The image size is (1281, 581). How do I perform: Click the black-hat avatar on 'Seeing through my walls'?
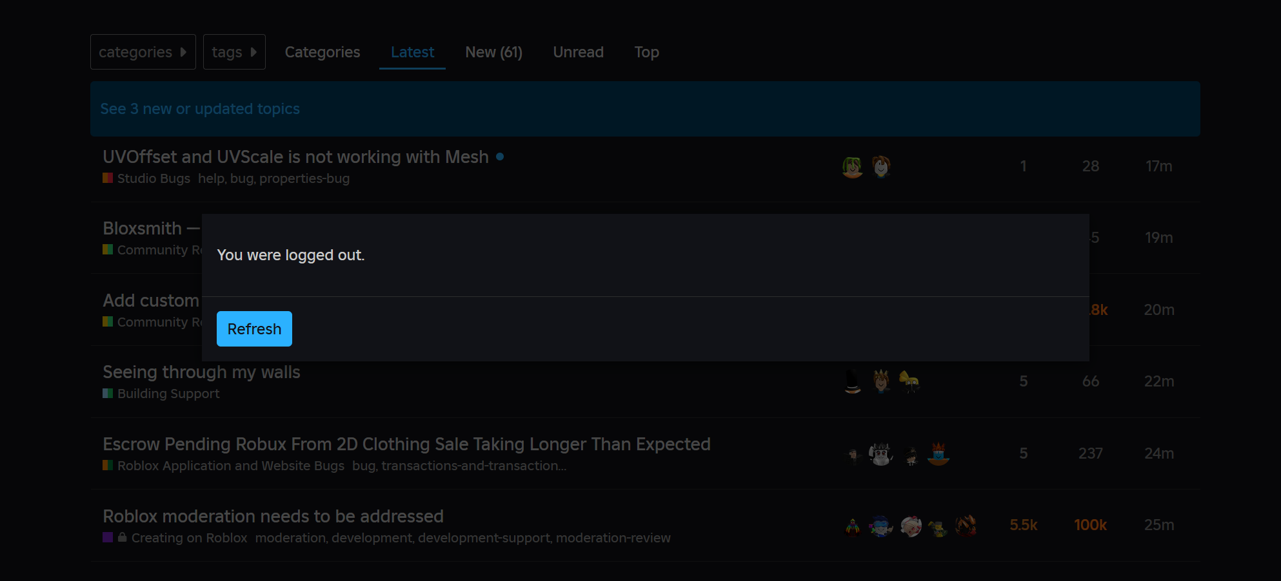click(852, 381)
